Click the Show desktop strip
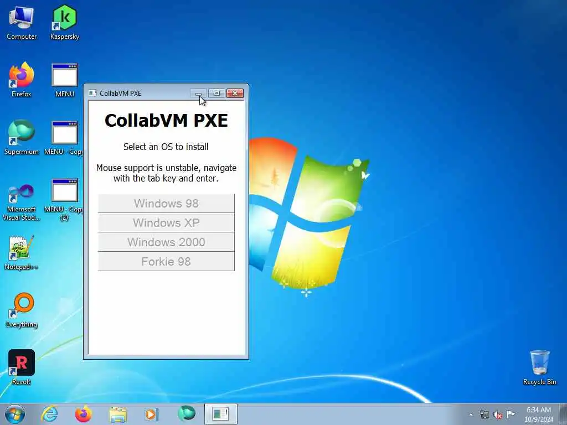The height and width of the screenshot is (425, 567). click(x=563, y=414)
